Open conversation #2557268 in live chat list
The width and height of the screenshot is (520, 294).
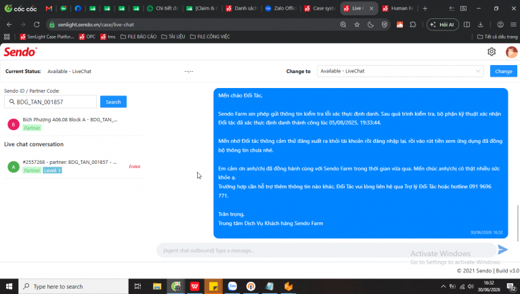74,166
